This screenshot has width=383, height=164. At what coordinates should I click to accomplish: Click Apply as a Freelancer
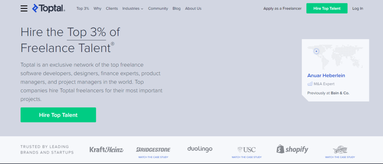click(x=282, y=8)
